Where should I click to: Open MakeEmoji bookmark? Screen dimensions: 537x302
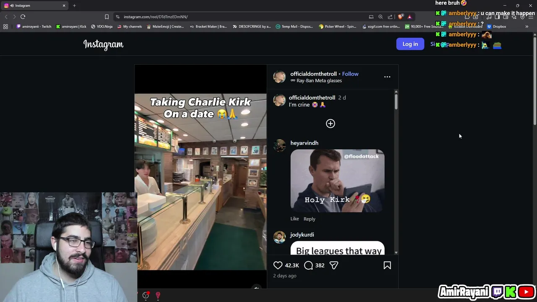pyautogui.click(x=165, y=26)
